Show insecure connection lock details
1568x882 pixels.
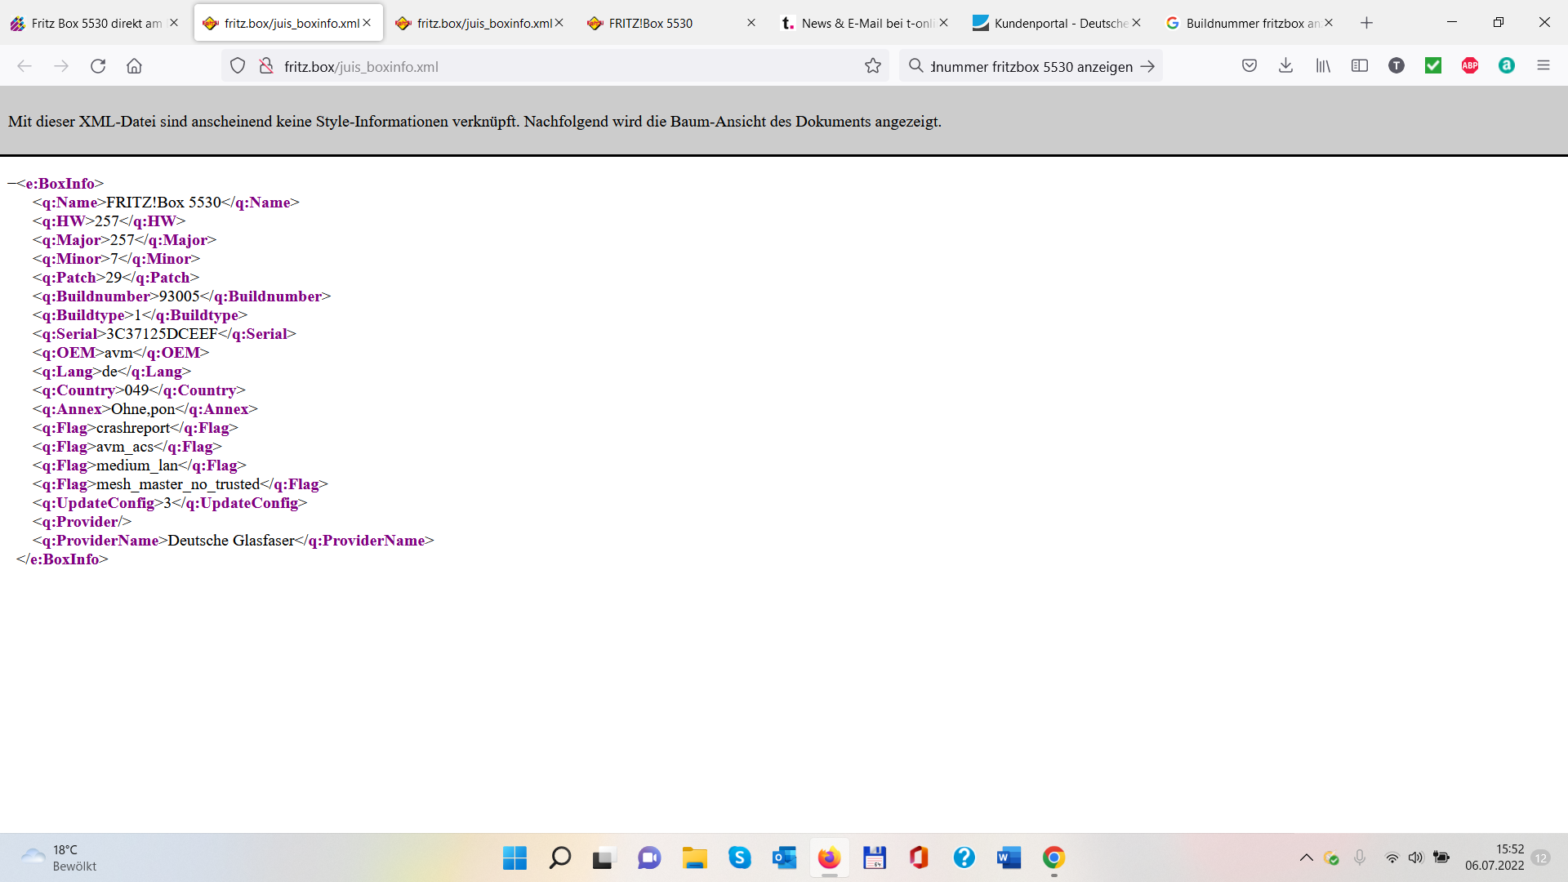coord(266,66)
